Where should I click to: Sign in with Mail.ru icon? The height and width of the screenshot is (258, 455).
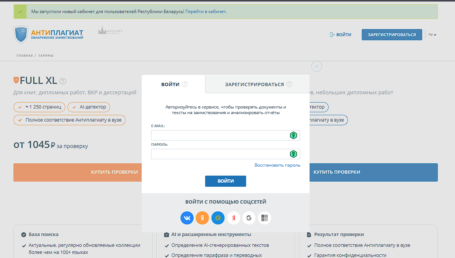(218, 218)
